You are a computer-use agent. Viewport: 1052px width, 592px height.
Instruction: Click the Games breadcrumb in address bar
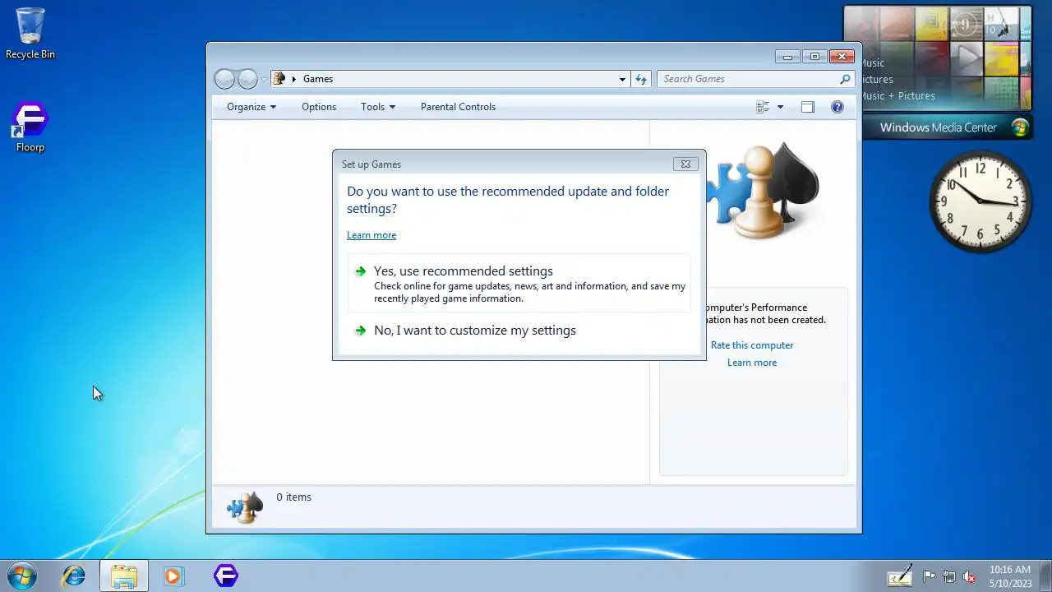click(318, 79)
